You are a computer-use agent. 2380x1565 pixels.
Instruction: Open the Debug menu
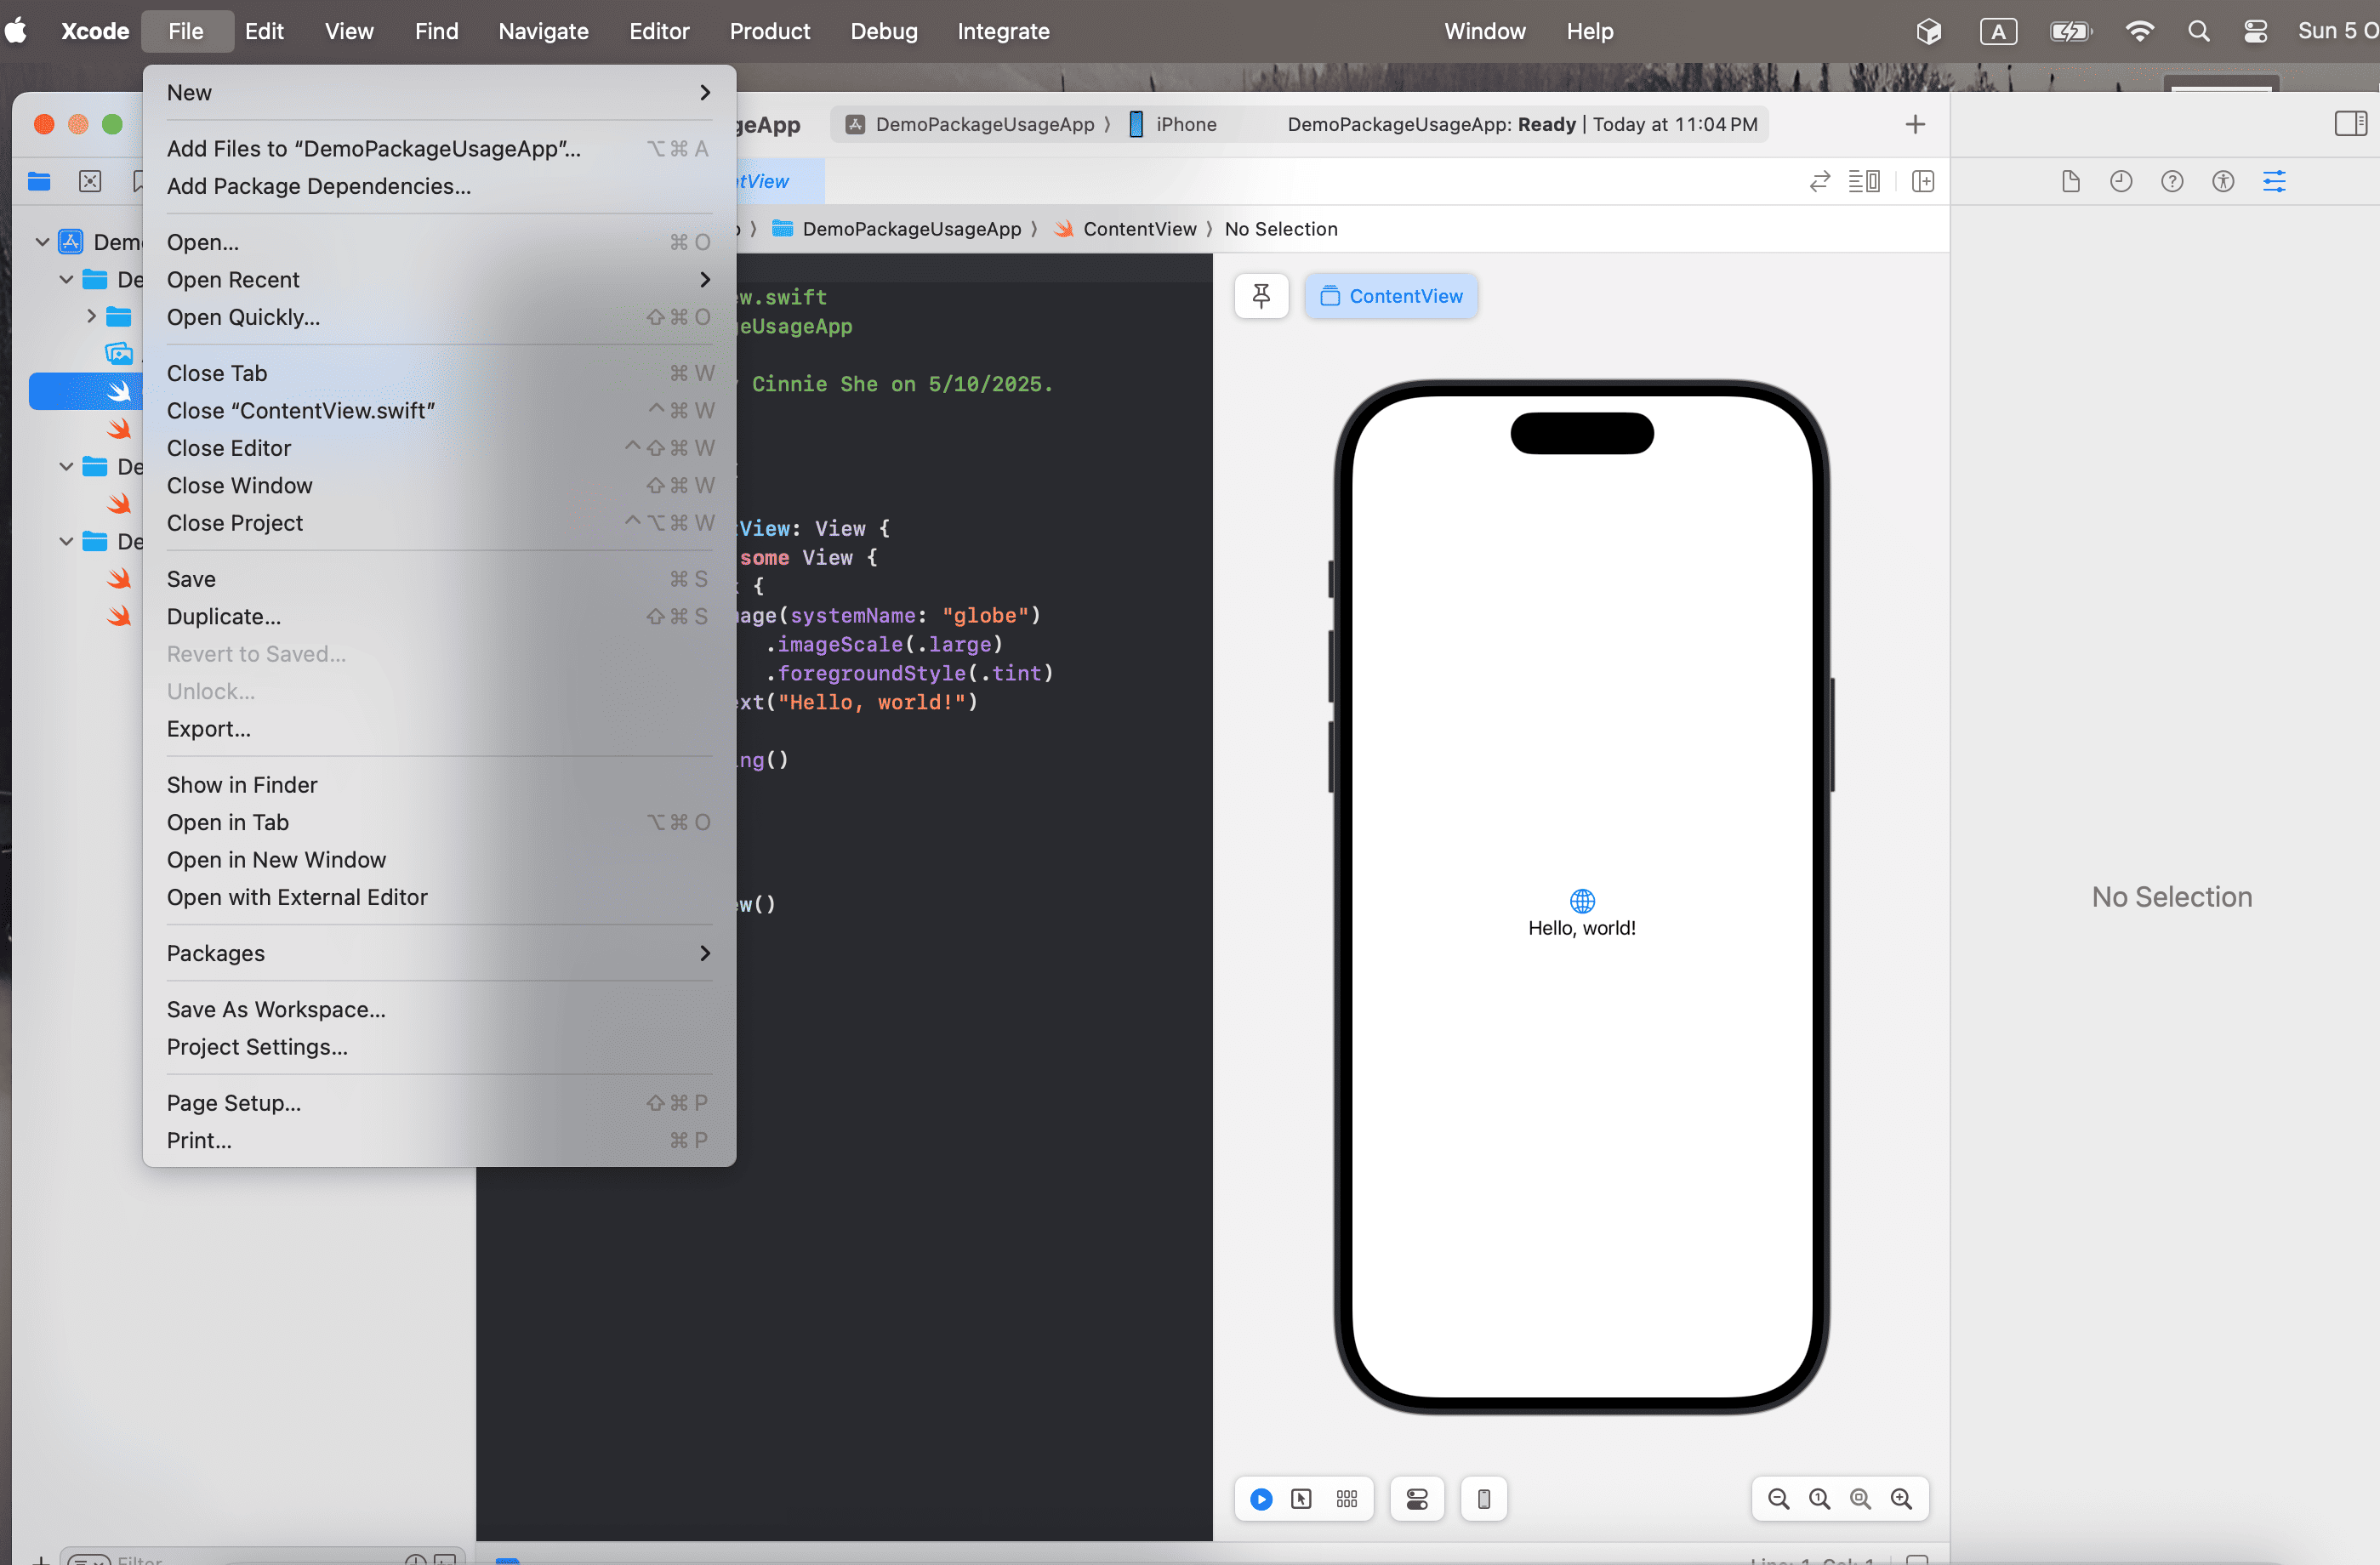pyautogui.click(x=884, y=31)
